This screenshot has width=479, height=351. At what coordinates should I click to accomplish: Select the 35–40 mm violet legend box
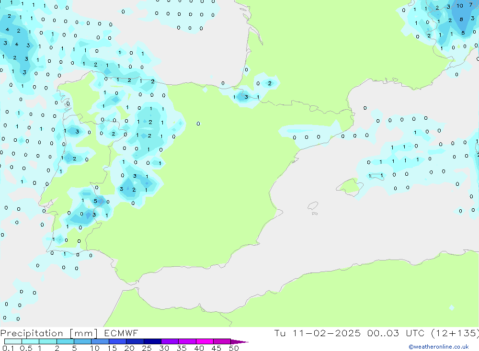click(x=187, y=341)
